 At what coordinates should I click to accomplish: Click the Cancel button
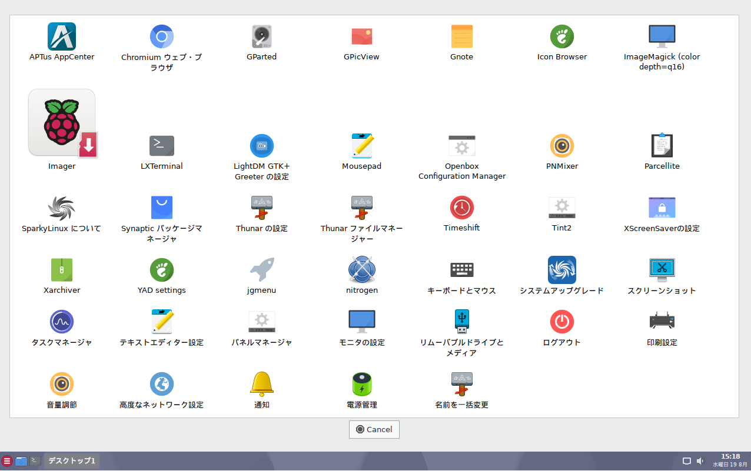tap(374, 429)
